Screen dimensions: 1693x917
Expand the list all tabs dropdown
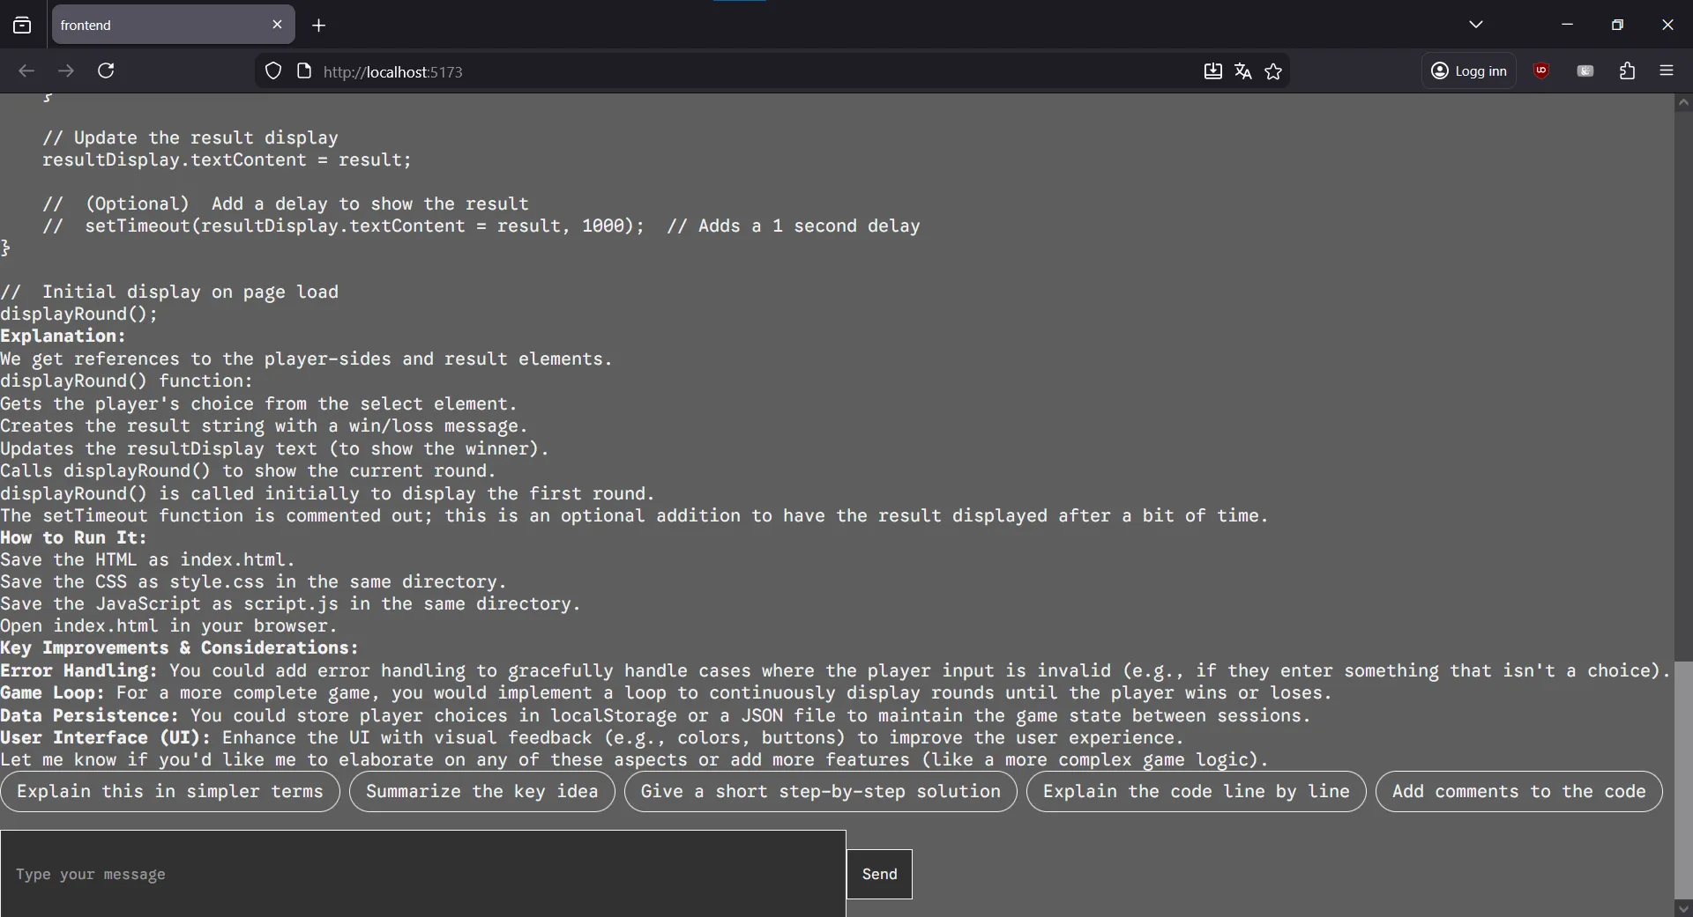1476,25
